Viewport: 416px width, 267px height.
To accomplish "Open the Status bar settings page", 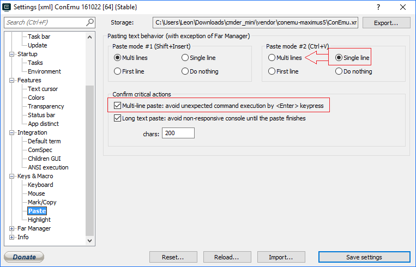I will click(x=41, y=115).
